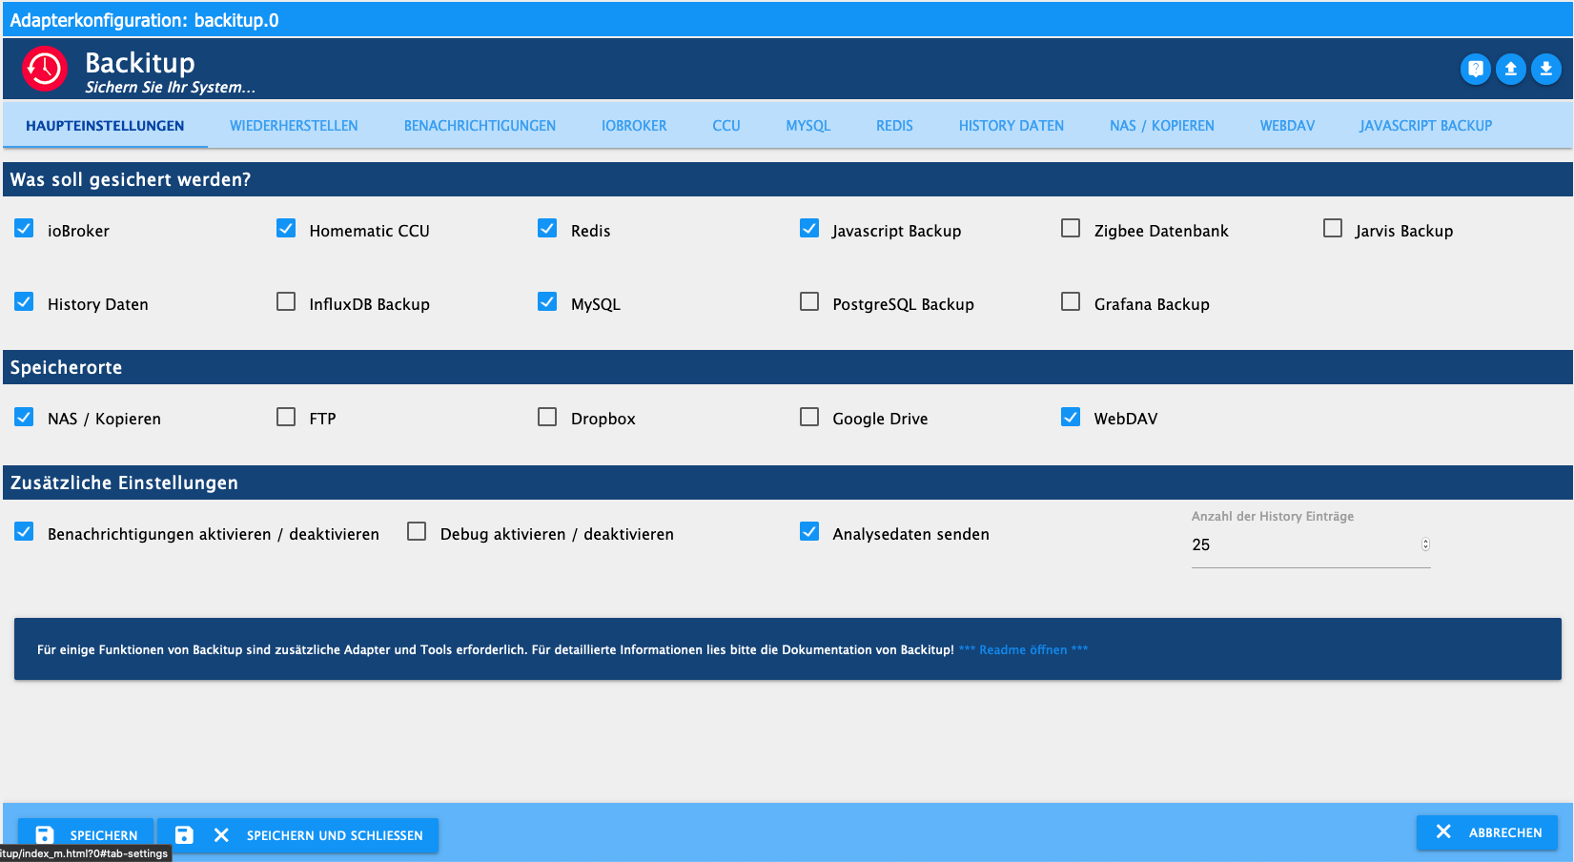Enable the Zigbee Datenbank checkbox
The width and height of the screenshot is (1574, 862).
point(1071,229)
